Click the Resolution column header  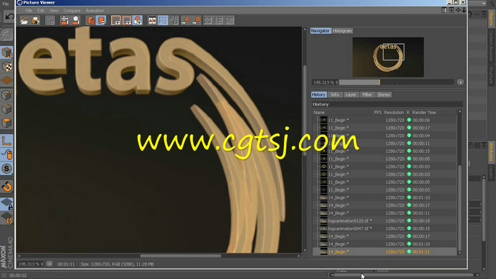[394, 112]
